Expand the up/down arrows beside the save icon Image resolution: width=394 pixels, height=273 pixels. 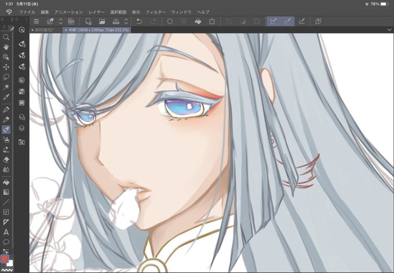pos(126,21)
